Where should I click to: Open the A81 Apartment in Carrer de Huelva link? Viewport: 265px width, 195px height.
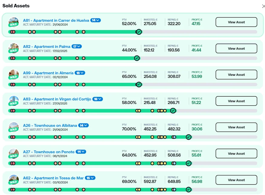tap(56, 20)
